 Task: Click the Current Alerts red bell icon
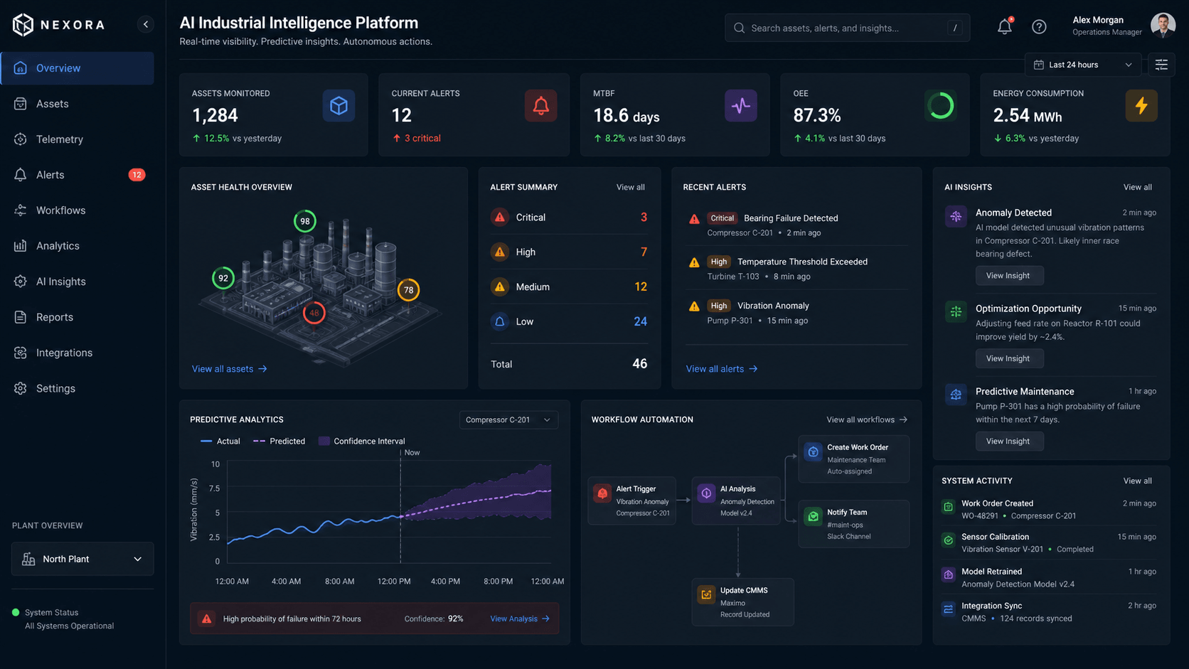(540, 106)
